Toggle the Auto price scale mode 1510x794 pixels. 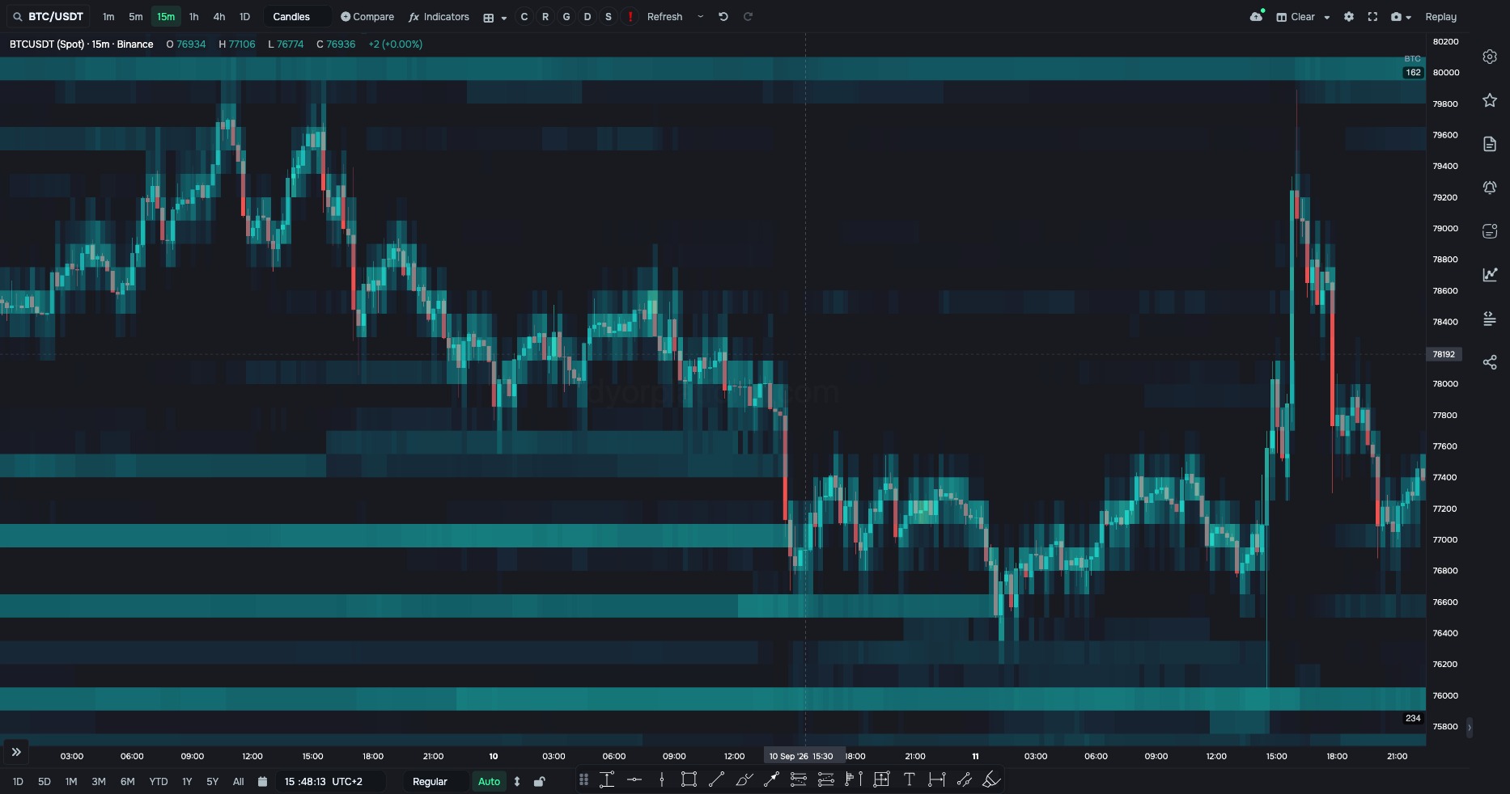coord(490,782)
